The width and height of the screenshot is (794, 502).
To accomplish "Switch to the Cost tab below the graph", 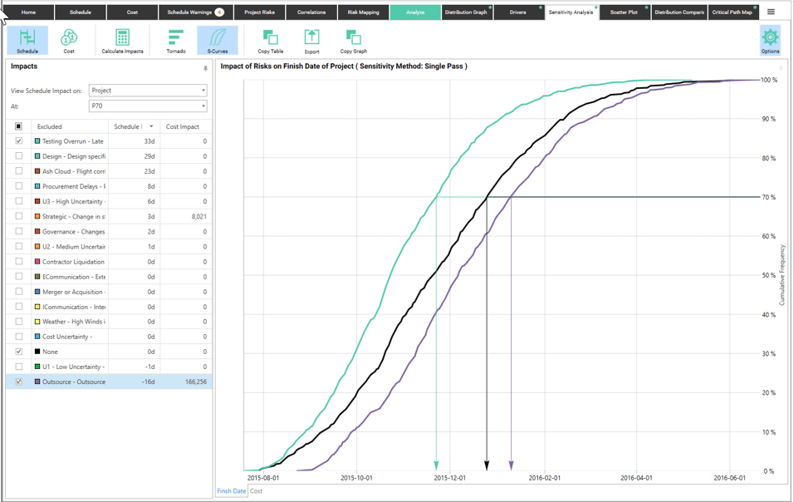I will [x=257, y=490].
